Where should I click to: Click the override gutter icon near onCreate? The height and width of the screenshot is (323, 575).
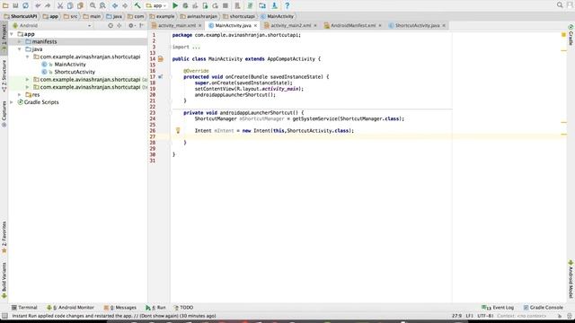161,77
